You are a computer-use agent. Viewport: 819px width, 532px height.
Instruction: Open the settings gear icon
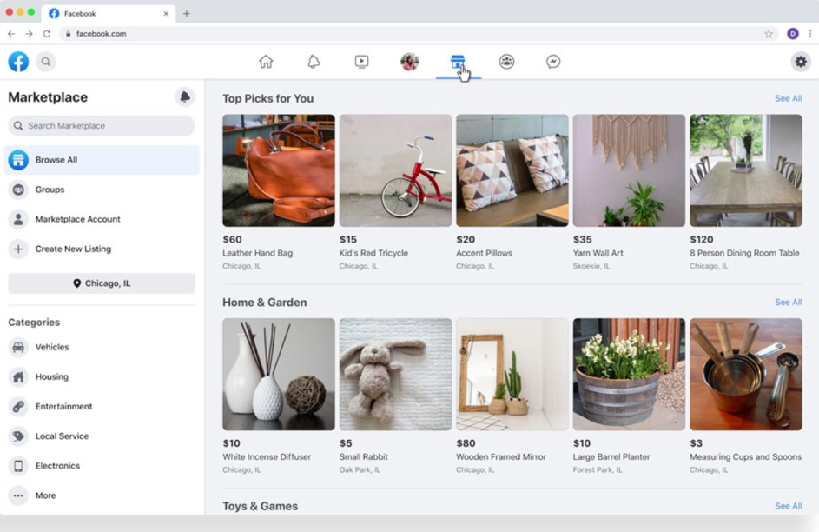click(x=801, y=62)
